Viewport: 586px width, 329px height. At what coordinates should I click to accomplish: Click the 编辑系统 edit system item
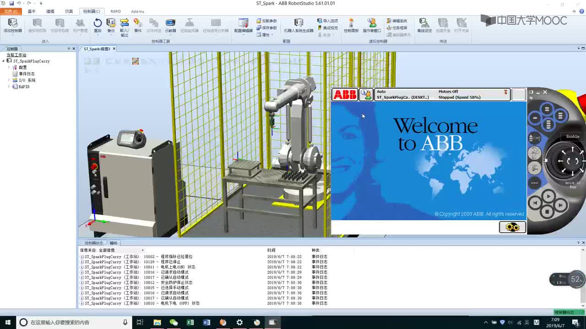coord(396,21)
